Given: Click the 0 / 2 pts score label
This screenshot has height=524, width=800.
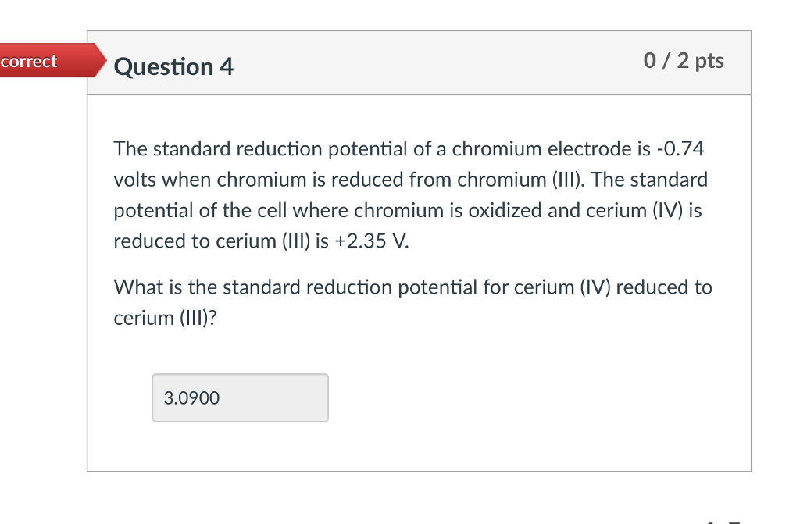Looking at the screenshot, I should click(683, 60).
